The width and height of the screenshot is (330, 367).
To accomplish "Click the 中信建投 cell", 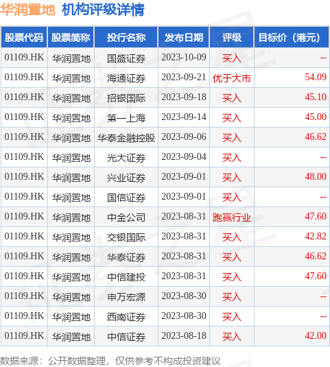I will click(x=126, y=277).
